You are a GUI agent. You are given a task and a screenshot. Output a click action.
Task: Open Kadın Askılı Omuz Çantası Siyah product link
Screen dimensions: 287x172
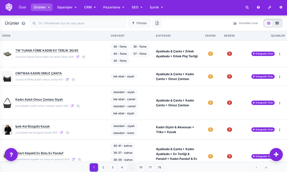[39, 100]
